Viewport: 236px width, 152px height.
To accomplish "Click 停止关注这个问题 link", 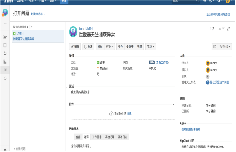I will 219,82.
